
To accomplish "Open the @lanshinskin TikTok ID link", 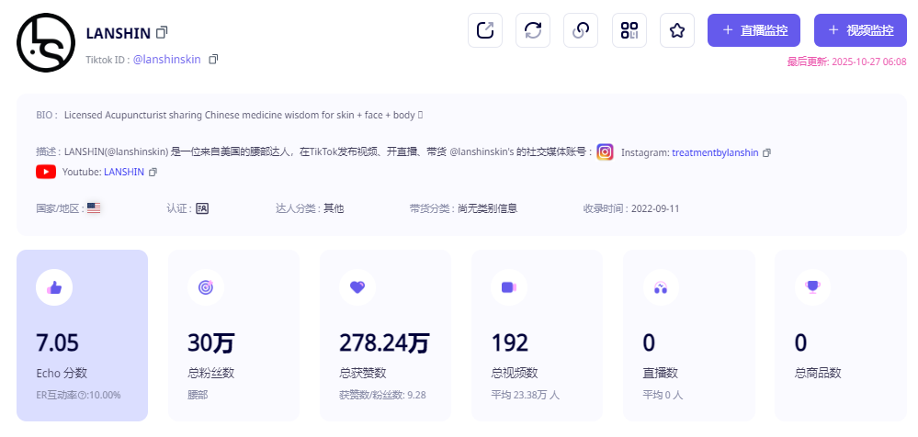I will pos(166,59).
